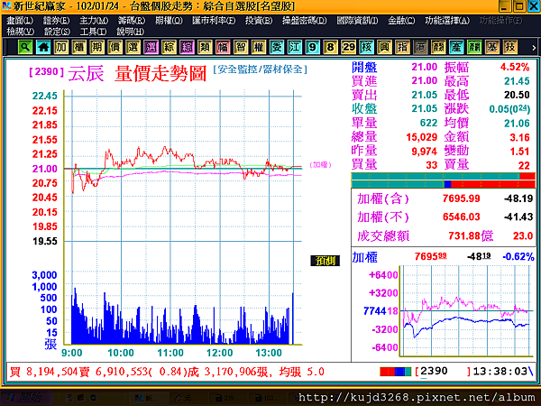Open the 功能選擇(A) menu

tap(447, 21)
